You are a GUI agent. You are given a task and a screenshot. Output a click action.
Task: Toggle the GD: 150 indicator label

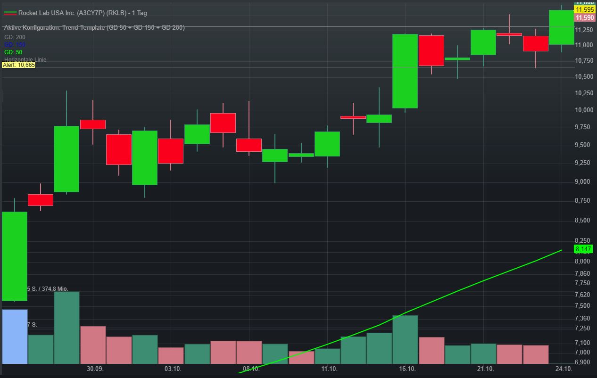tap(15, 44)
